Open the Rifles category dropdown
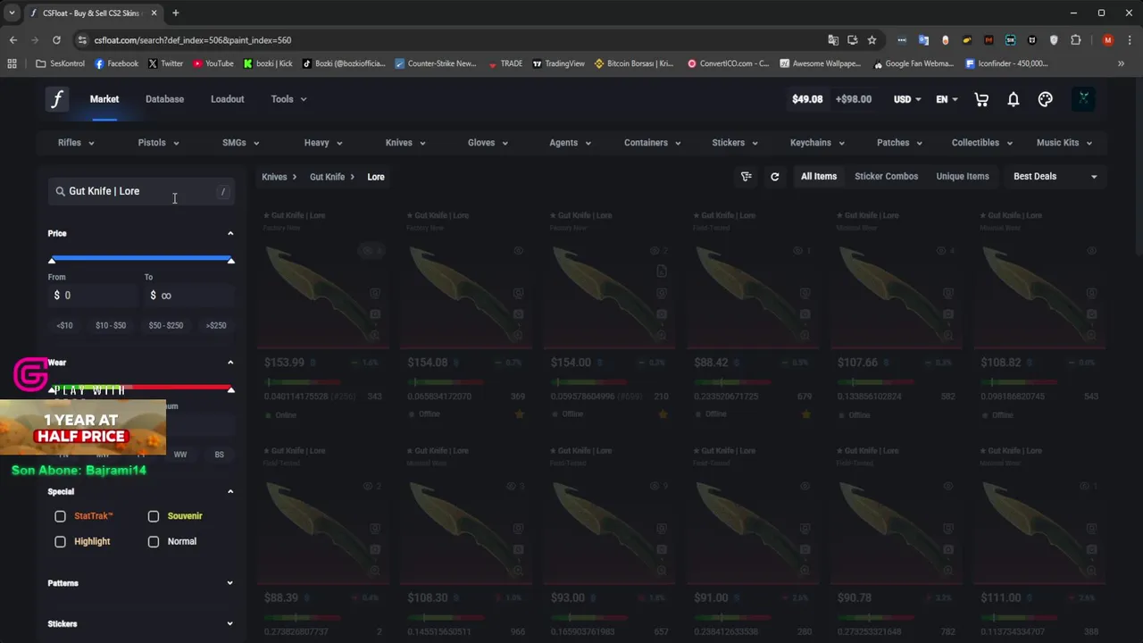The height and width of the screenshot is (643, 1143). [x=76, y=143]
